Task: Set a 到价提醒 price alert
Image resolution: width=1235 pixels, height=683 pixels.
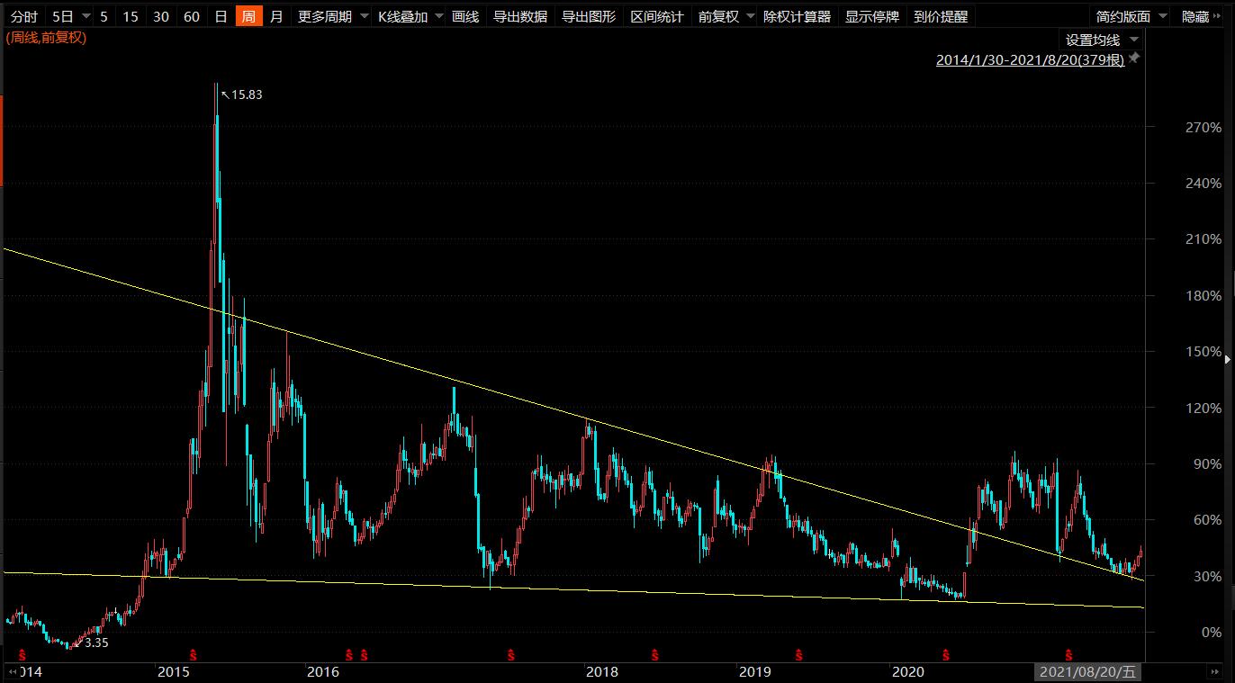Action: (940, 16)
